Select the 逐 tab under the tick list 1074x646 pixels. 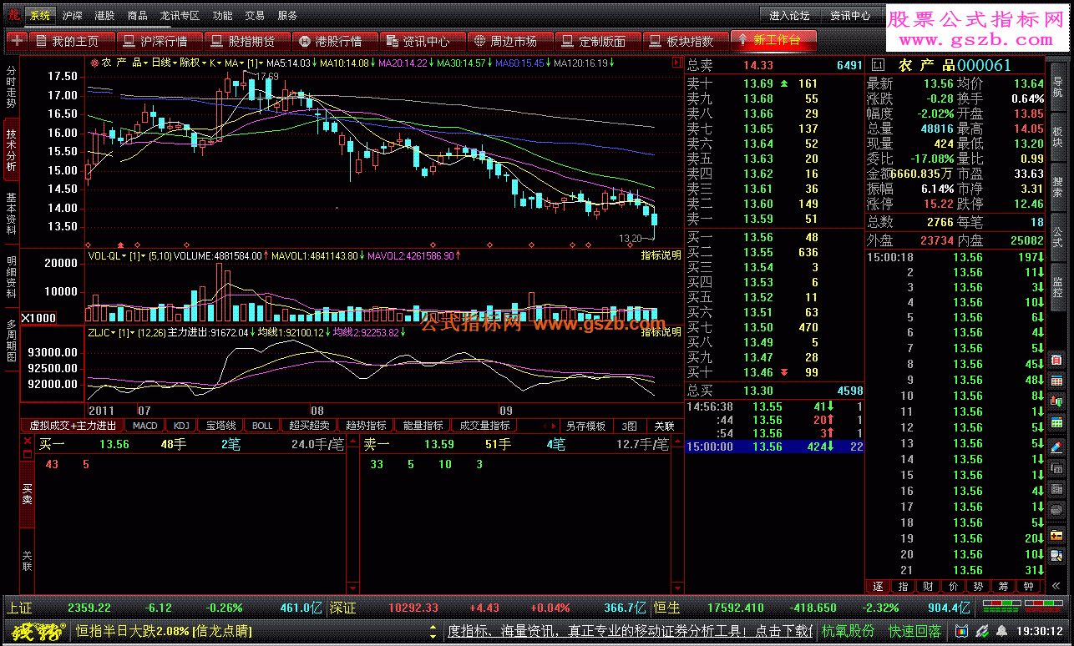pos(878,587)
